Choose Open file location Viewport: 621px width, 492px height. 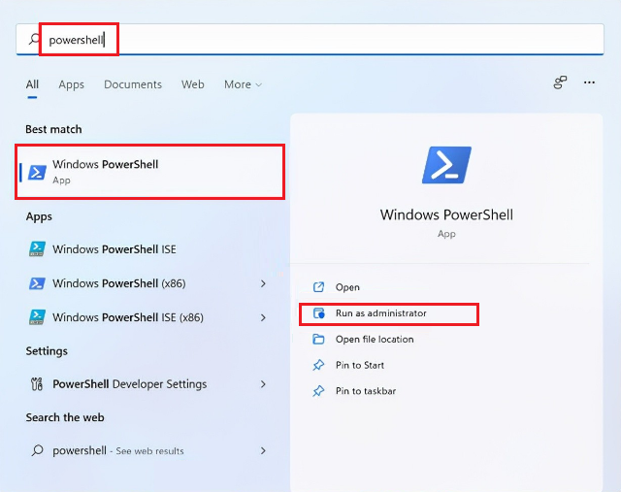[375, 339]
